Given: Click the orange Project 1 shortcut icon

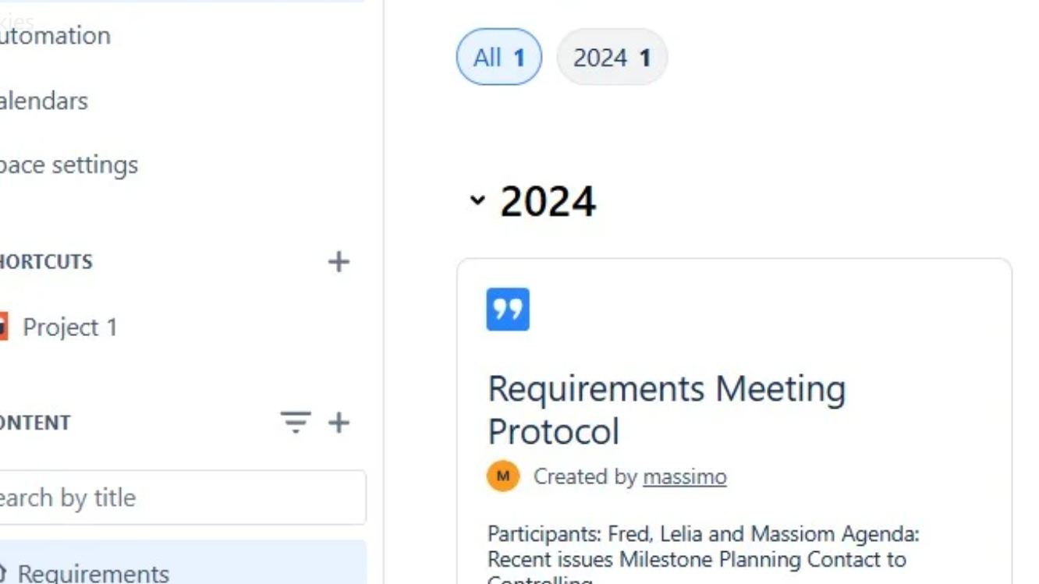Looking at the screenshot, I should click(6, 327).
